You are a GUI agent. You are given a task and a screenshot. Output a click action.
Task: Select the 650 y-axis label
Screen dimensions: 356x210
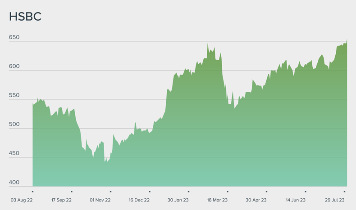pos(14,37)
